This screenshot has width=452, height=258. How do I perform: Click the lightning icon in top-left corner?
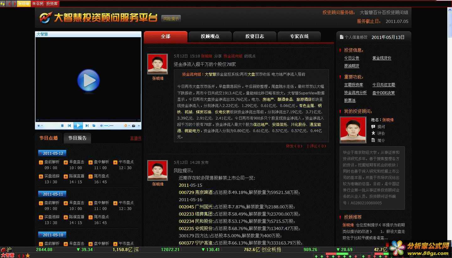3,4
